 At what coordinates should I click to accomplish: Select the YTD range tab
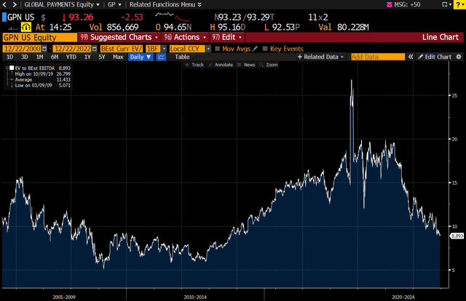click(x=71, y=57)
